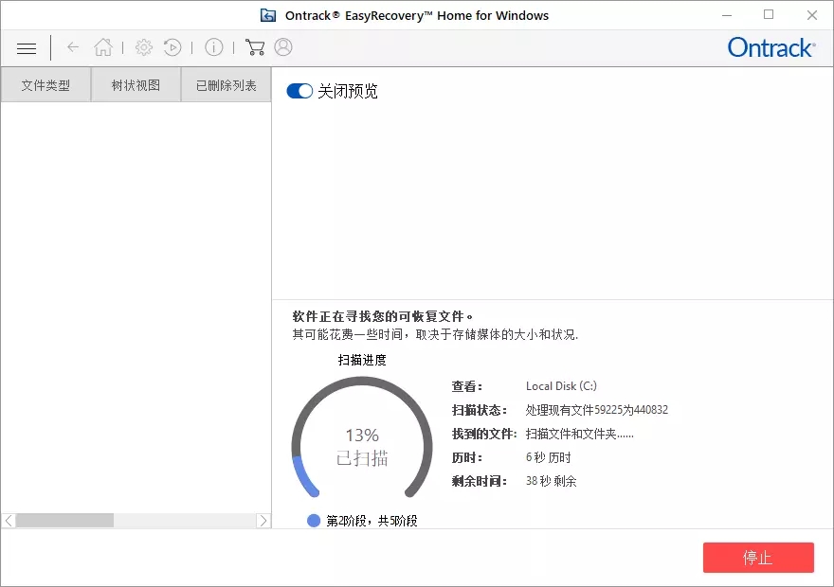This screenshot has height=587, width=834.
Task: Toggle the 关闭预览 switch
Action: coord(299,91)
